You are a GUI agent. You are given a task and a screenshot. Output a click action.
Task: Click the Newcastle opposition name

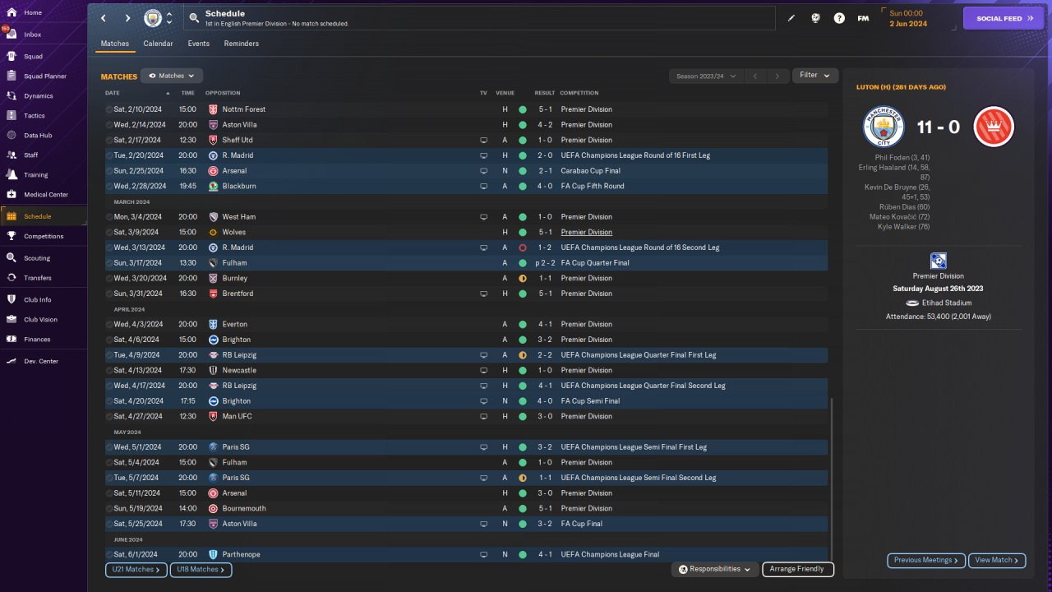point(241,371)
